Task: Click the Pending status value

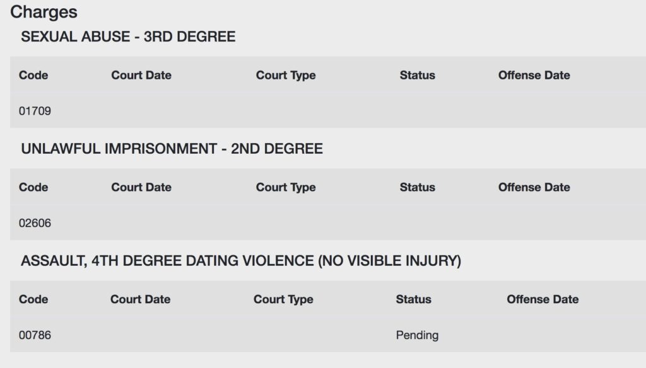Action: click(x=418, y=335)
